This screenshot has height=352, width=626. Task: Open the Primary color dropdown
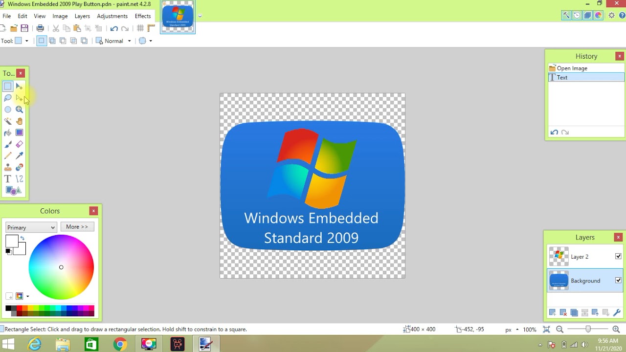tap(31, 227)
